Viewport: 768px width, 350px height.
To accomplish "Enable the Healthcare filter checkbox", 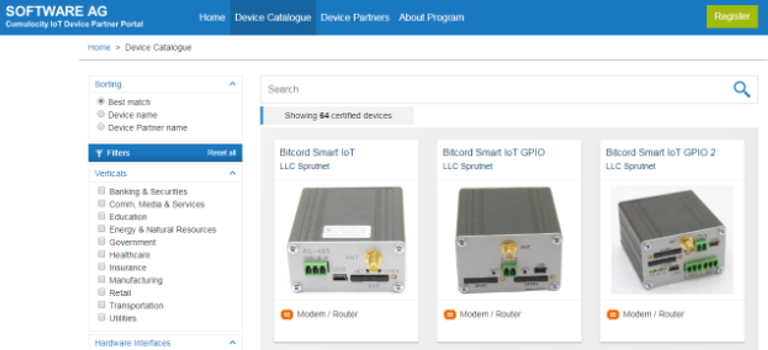I will click(101, 254).
